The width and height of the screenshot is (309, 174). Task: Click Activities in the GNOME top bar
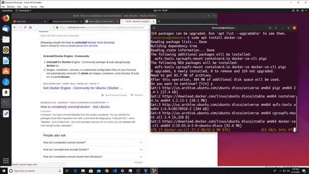pos(7,11)
